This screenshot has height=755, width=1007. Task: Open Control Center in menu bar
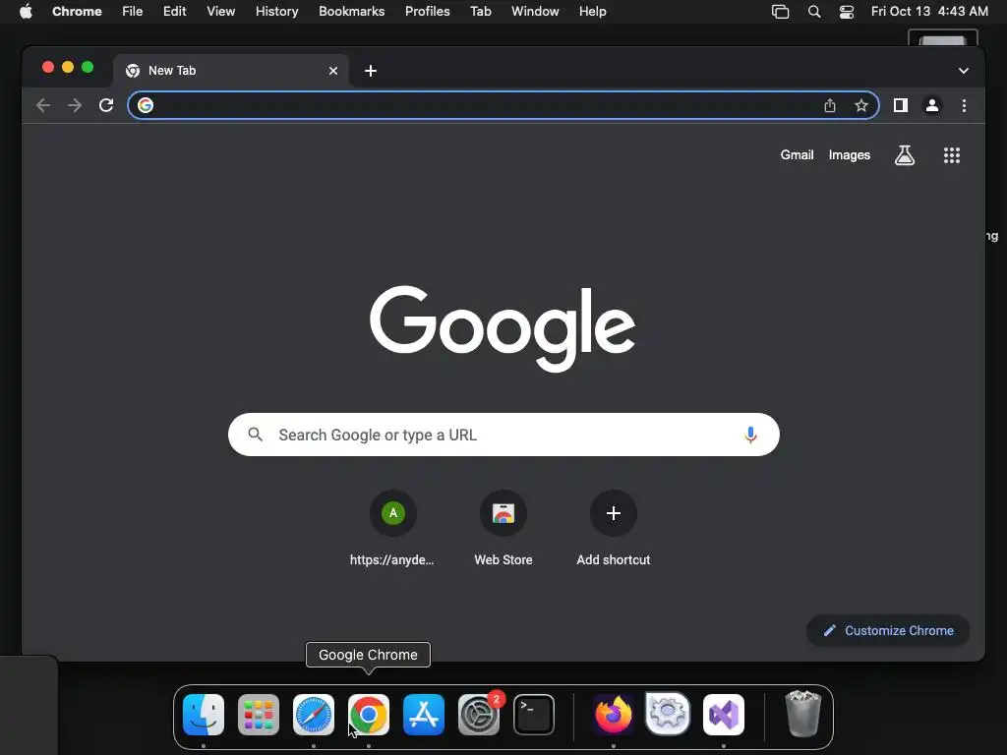847,12
